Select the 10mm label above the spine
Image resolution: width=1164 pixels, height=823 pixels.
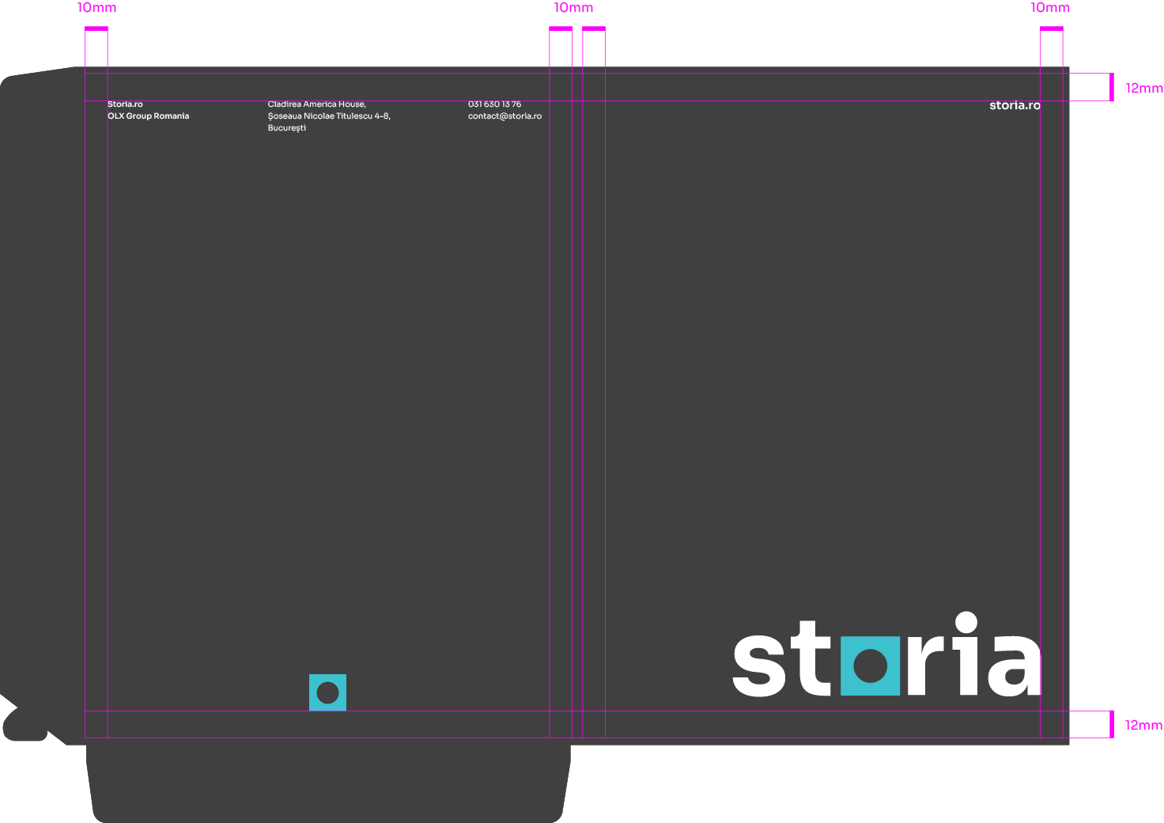(x=573, y=8)
